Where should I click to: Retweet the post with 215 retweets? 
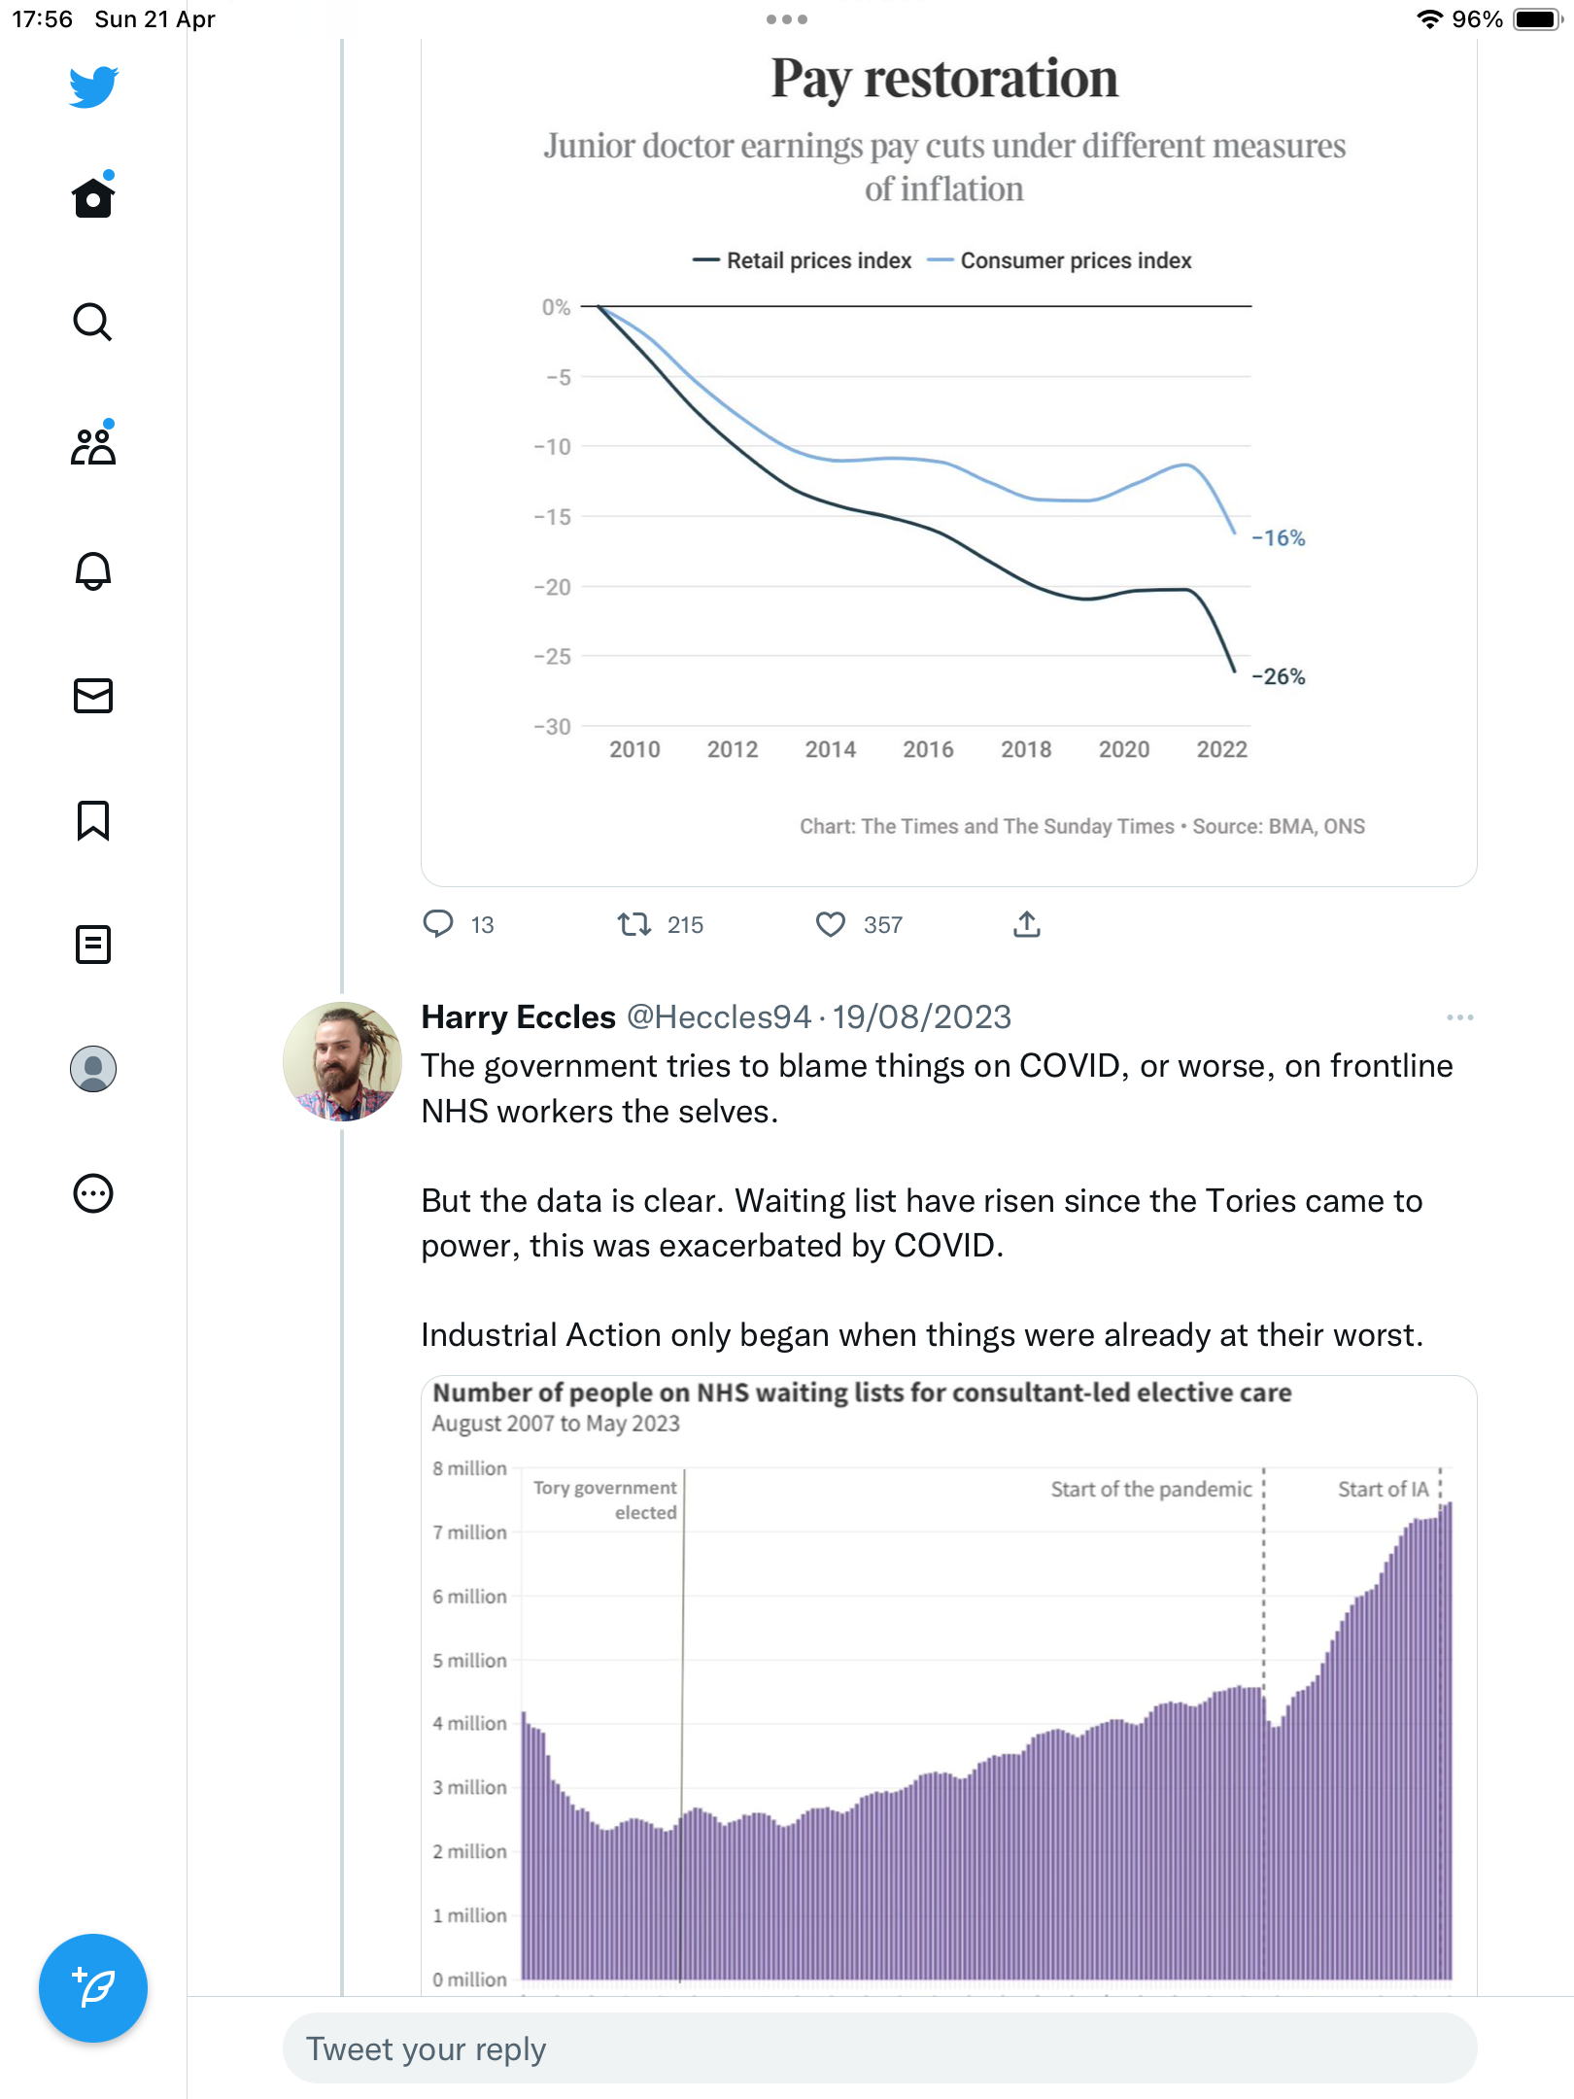634,923
